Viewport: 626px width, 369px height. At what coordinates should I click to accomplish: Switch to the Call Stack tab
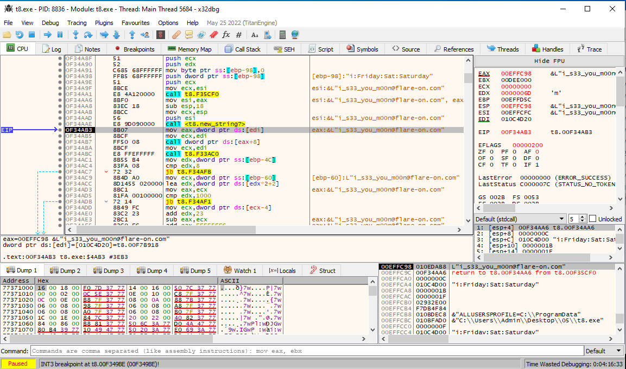pos(243,49)
